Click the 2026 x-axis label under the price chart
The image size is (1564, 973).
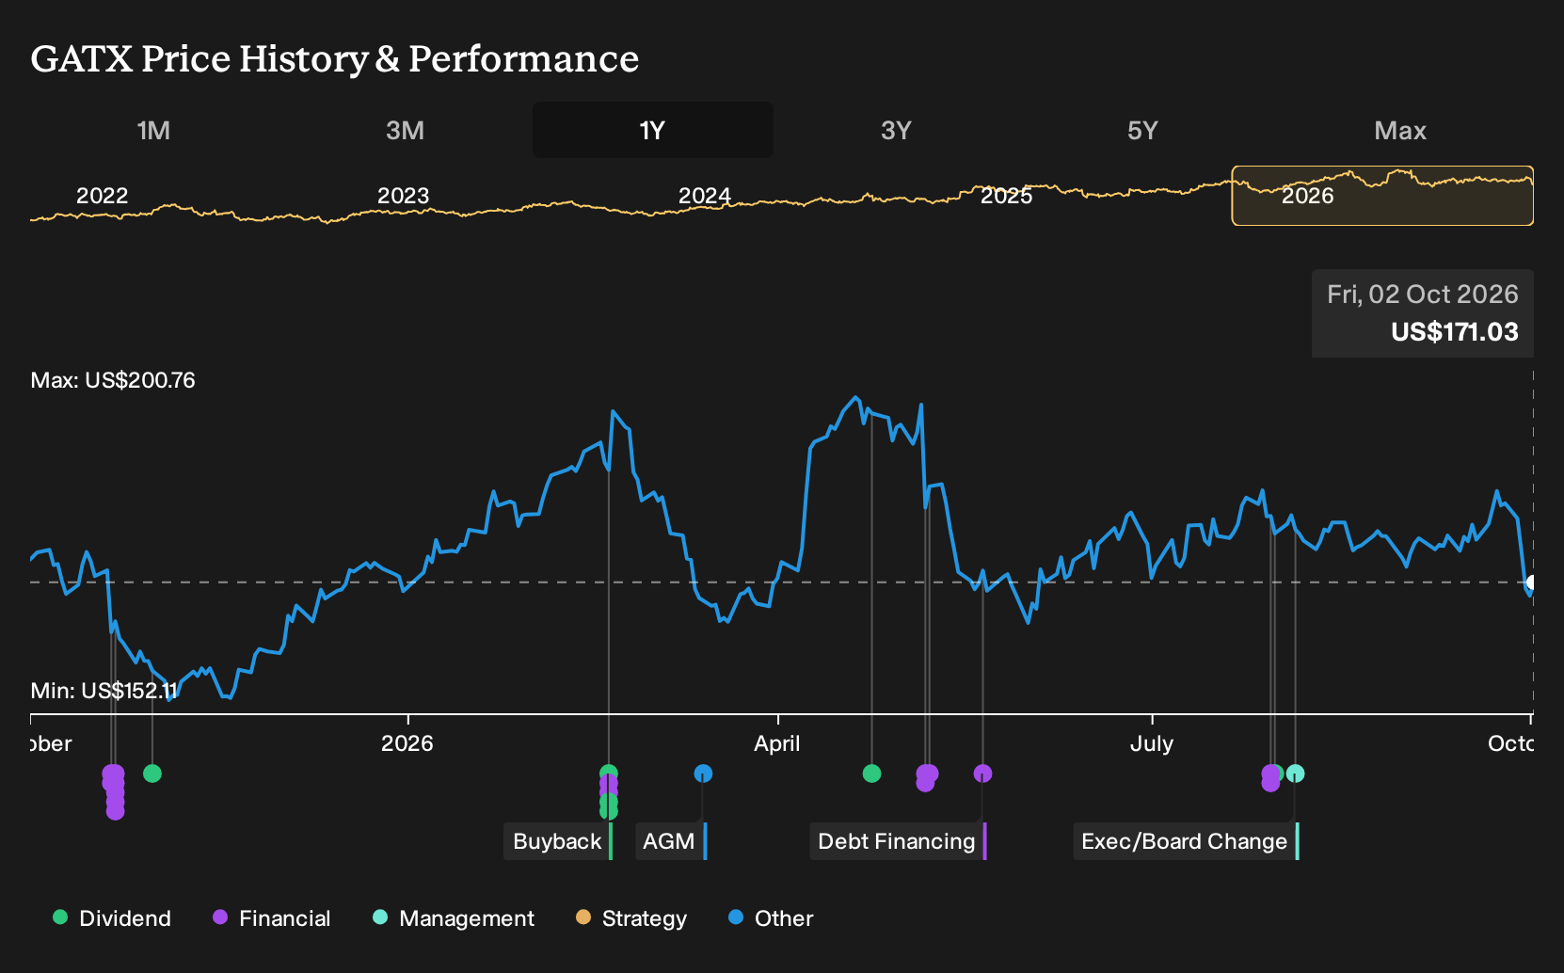click(x=407, y=743)
